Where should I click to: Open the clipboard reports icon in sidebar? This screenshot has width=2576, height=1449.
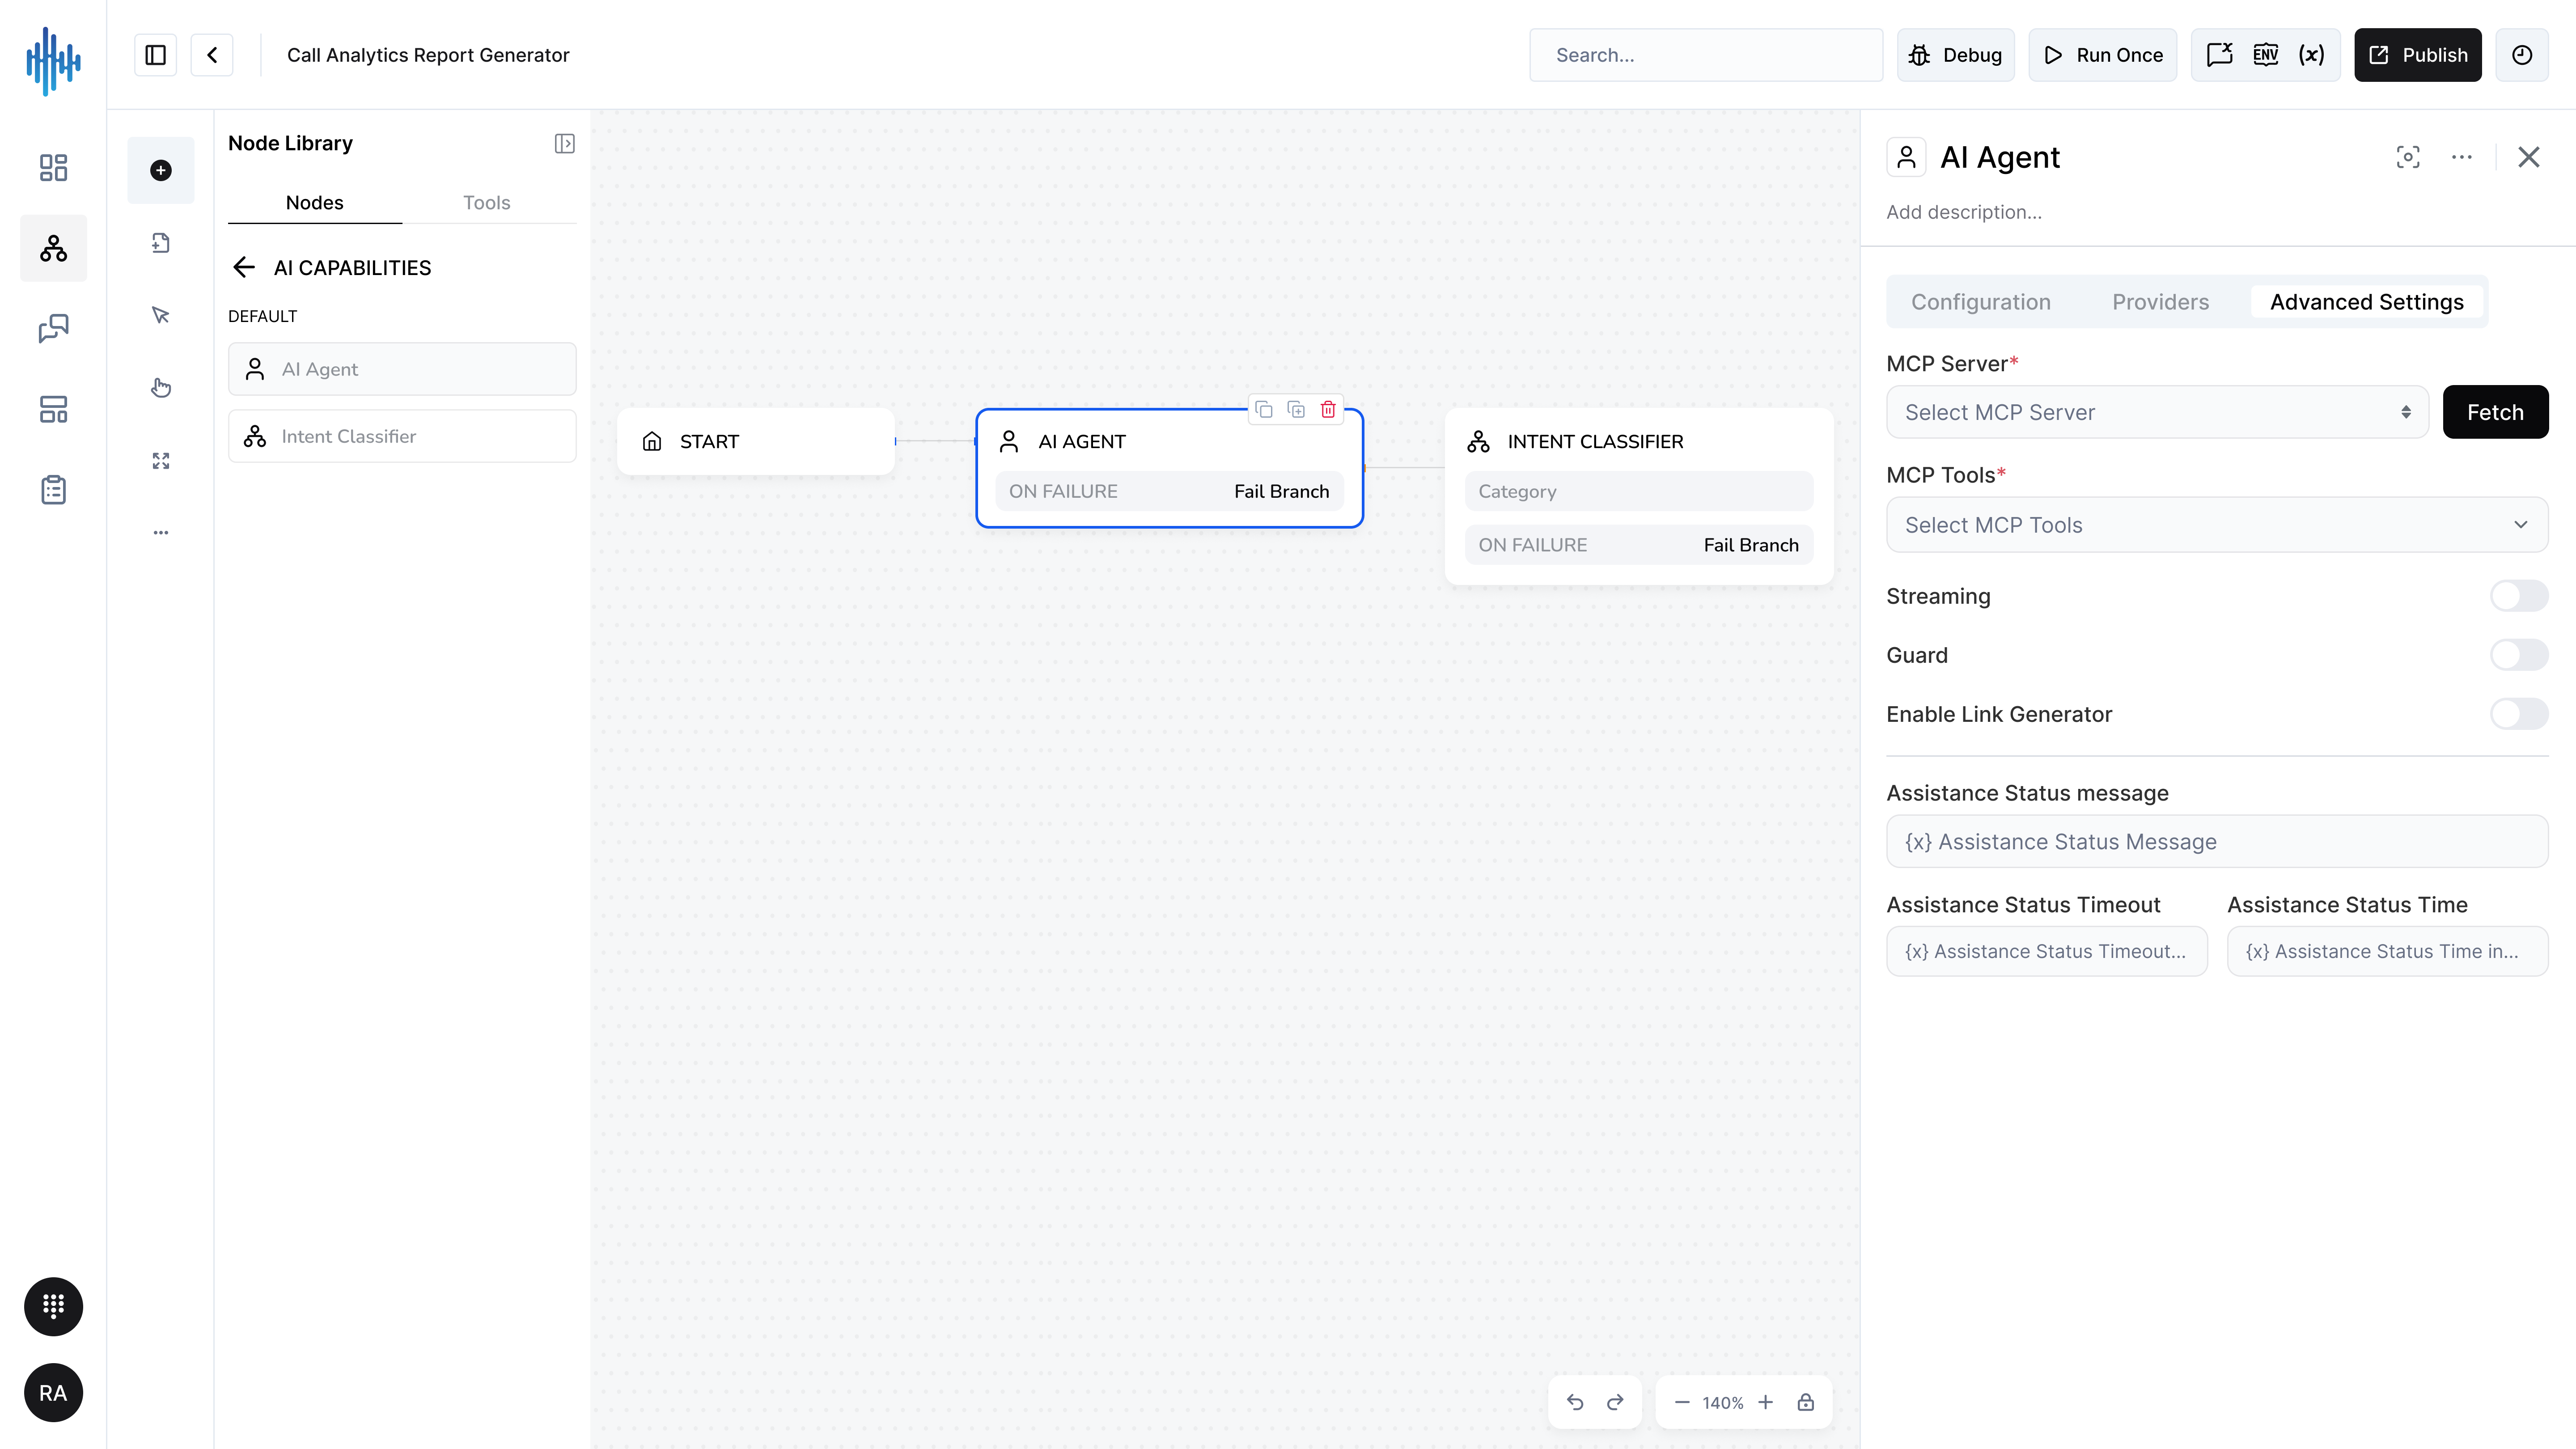53,490
